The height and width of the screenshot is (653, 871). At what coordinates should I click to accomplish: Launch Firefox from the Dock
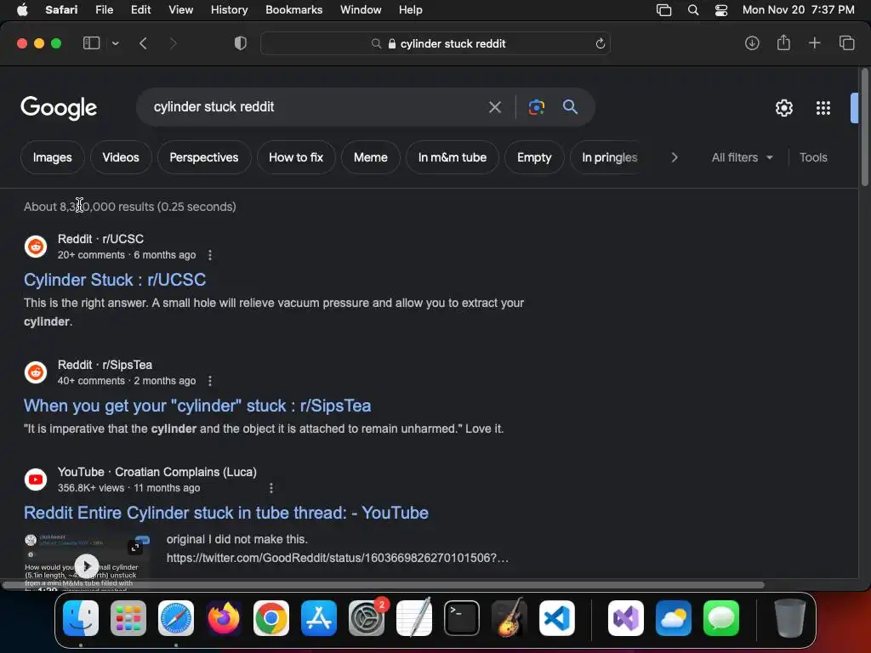pyautogui.click(x=224, y=618)
